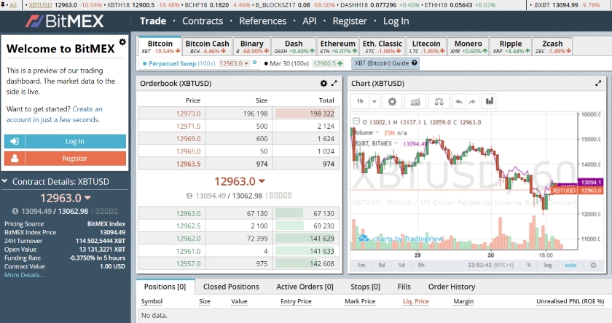Select 1h interval button
This screenshot has width=612, height=323.
click(360, 102)
